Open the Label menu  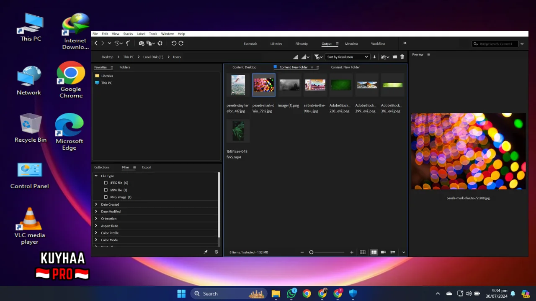141,34
